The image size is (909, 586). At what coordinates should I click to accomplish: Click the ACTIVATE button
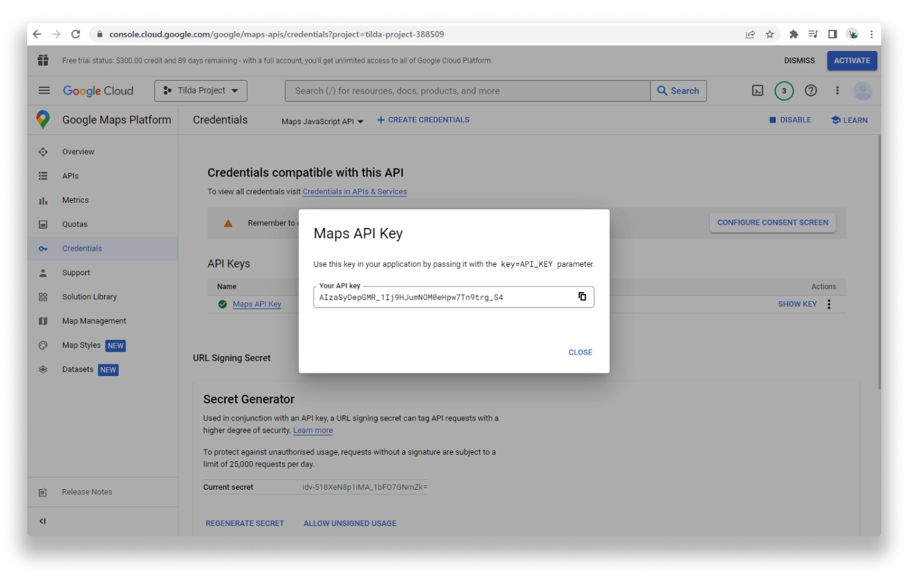click(851, 61)
